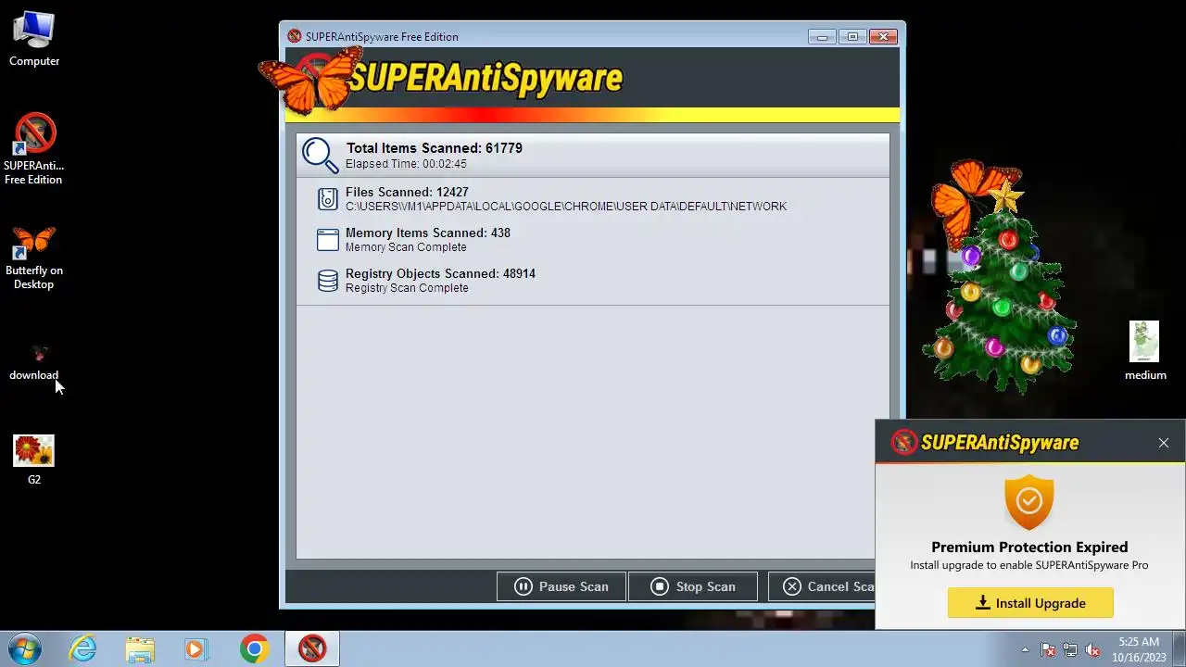Click the SUPERAntiSpyware title bar icon
The image size is (1186, 667).
(295, 36)
